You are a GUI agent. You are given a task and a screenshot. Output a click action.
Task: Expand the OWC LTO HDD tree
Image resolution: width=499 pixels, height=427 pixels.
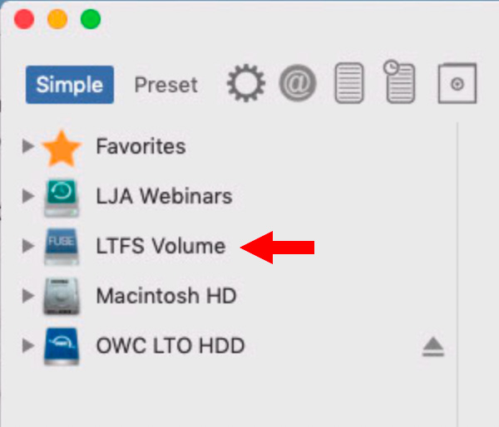(28, 346)
